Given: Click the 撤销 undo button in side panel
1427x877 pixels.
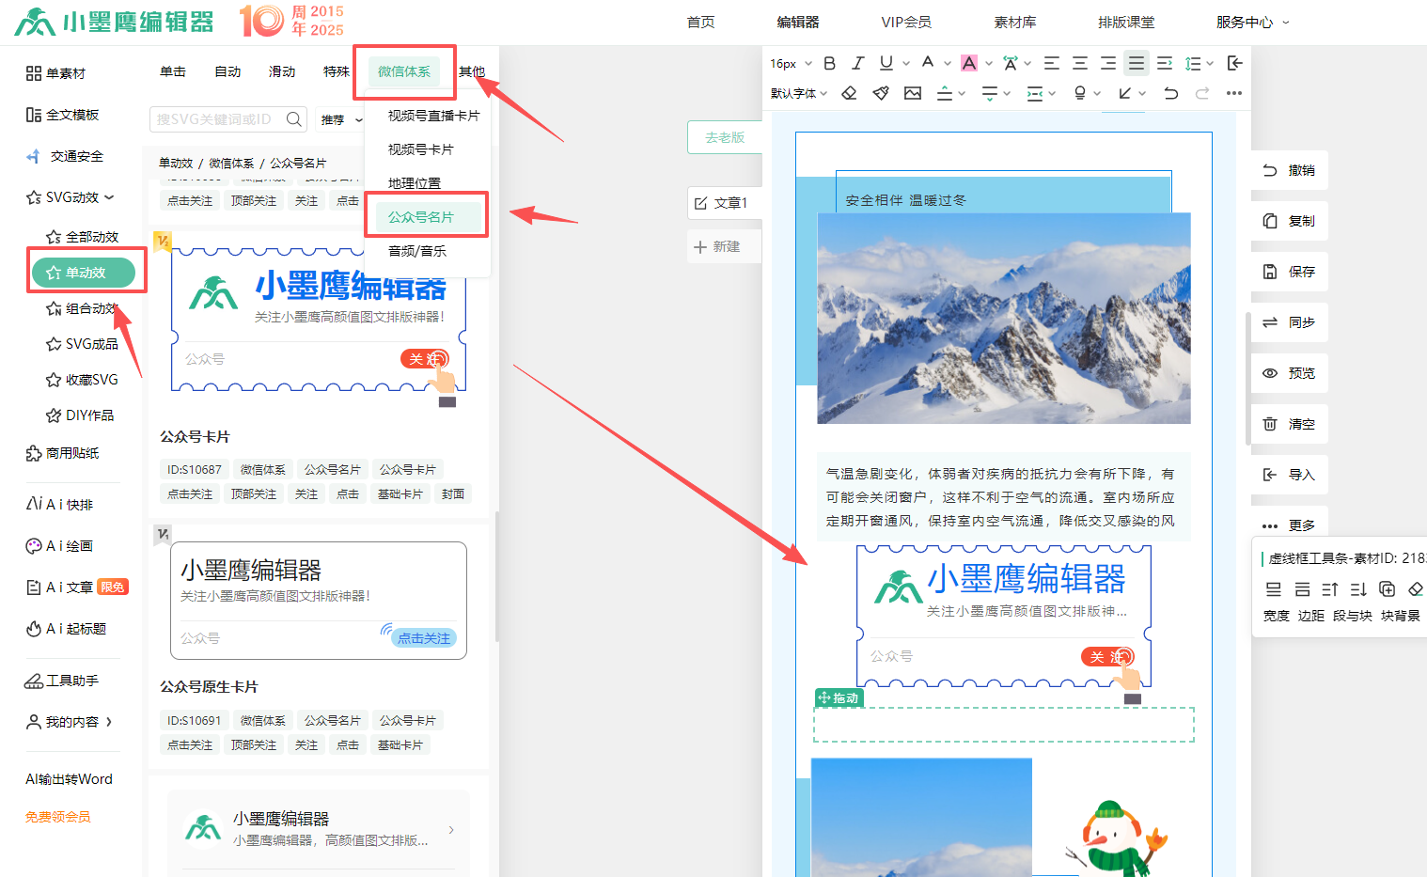Looking at the screenshot, I should [x=1290, y=170].
